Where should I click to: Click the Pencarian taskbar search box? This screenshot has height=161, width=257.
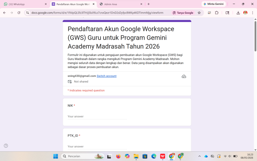click(x=83, y=156)
